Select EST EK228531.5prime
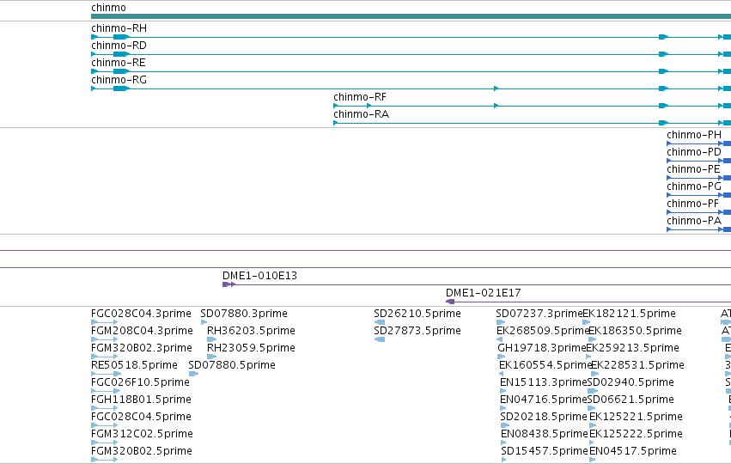 click(x=637, y=365)
